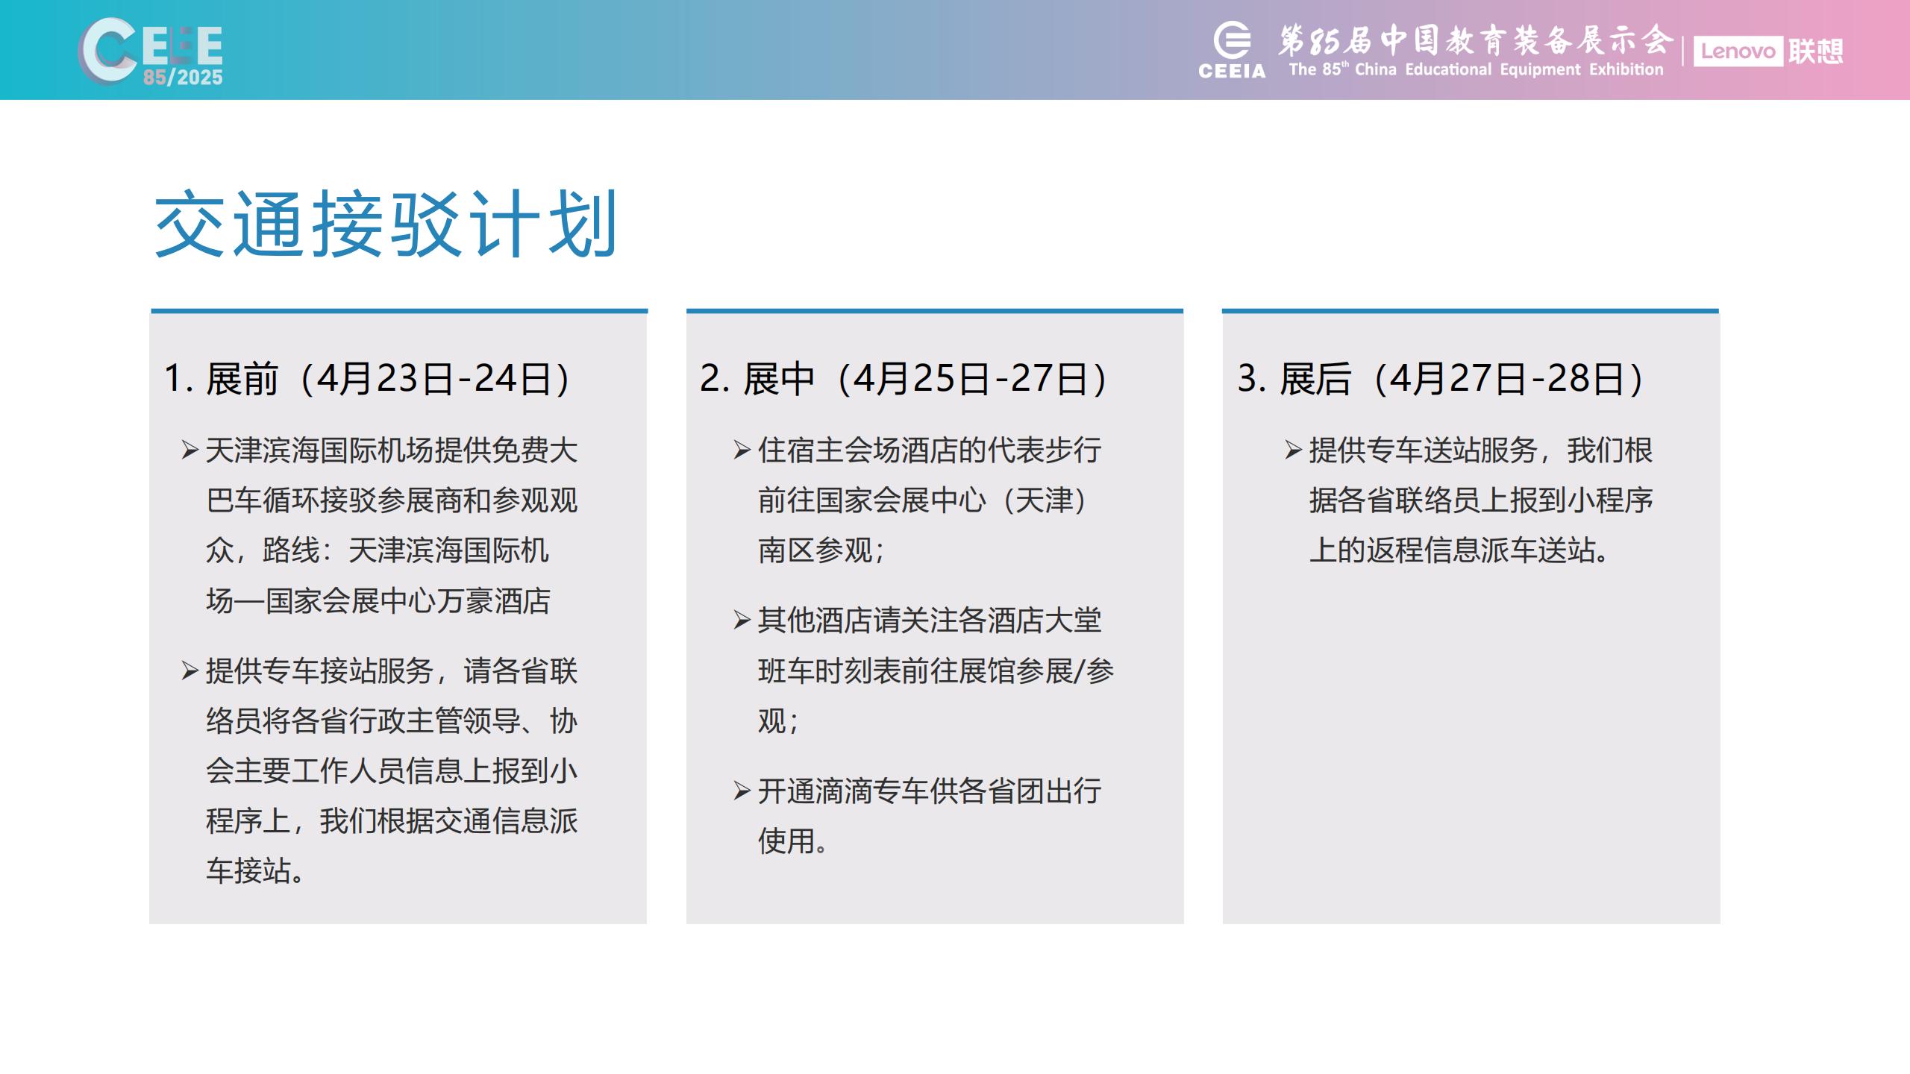Click heading 1. 展前（4月23日-24日）
The width and height of the screenshot is (1910, 1074).
coord(367,378)
